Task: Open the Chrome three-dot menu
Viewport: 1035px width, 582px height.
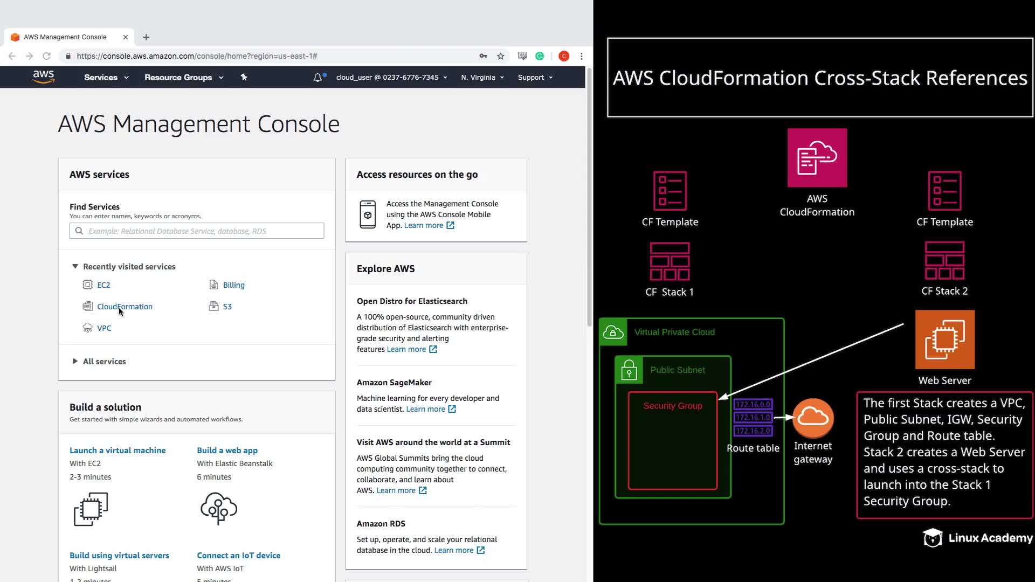Action: pyautogui.click(x=581, y=56)
